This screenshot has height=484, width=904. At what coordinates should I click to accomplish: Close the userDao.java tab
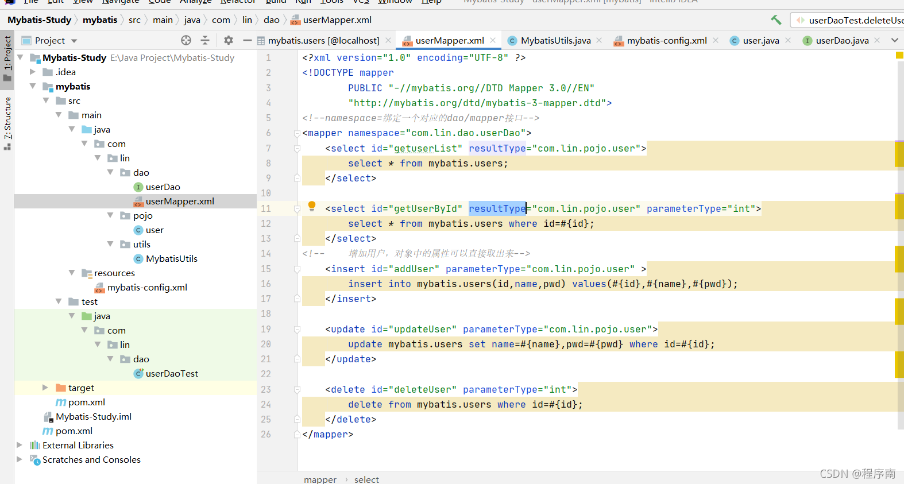coord(877,40)
